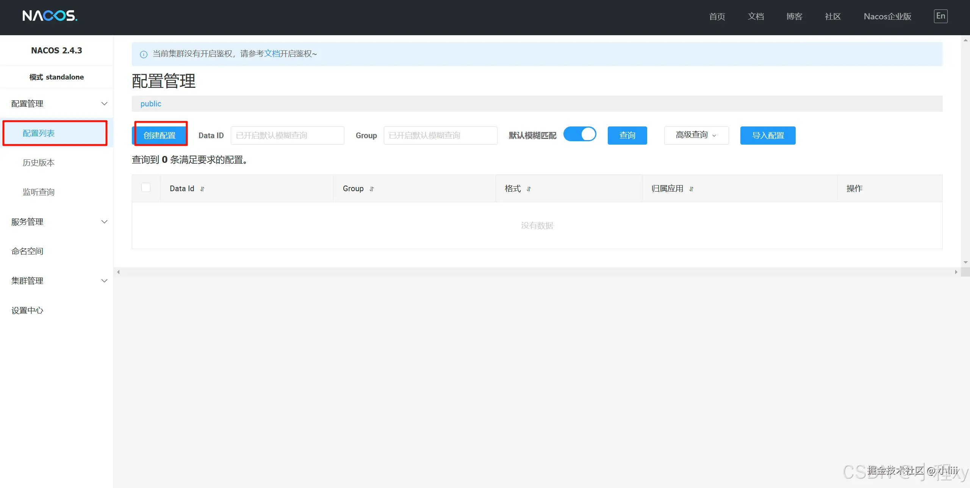Check the select-all checkbox in table header
This screenshot has height=488, width=970.
pos(146,188)
